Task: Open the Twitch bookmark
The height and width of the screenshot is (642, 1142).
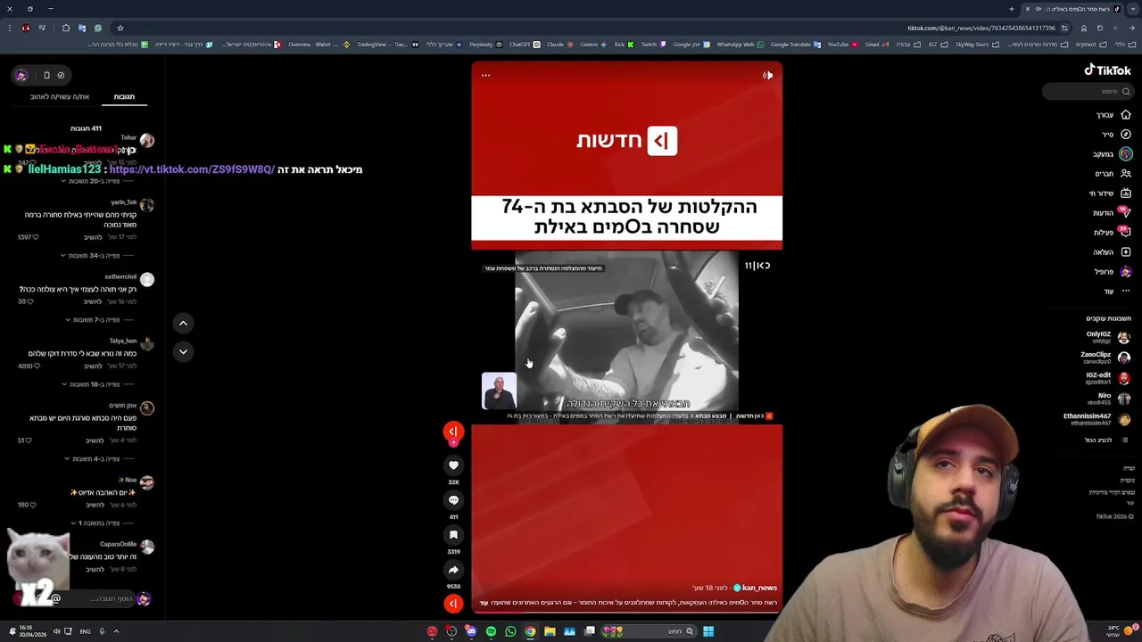Action: (x=652, y=45)
